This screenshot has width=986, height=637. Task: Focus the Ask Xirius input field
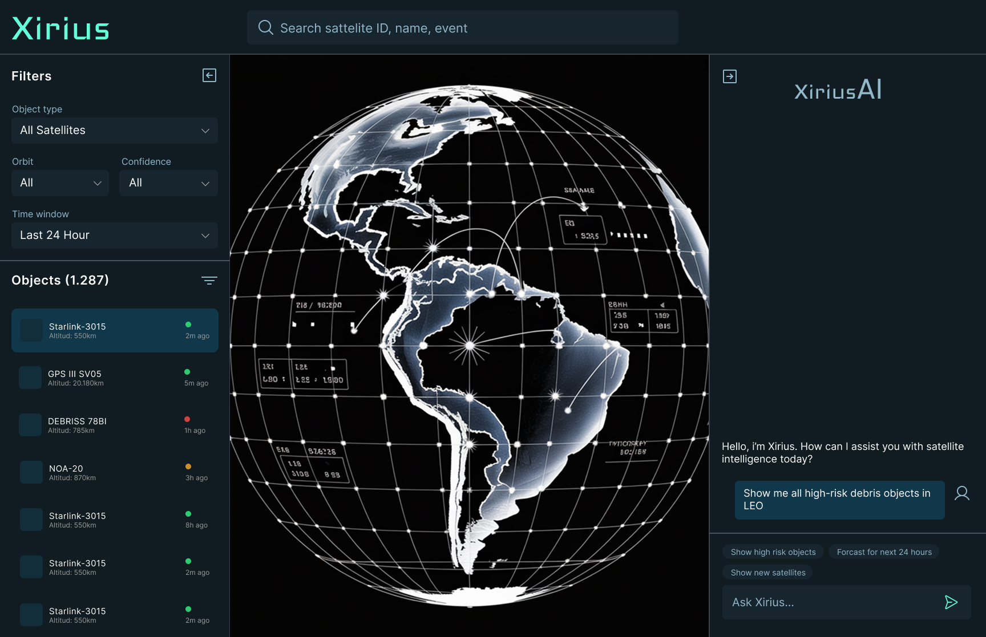click(x=830, y=602)
